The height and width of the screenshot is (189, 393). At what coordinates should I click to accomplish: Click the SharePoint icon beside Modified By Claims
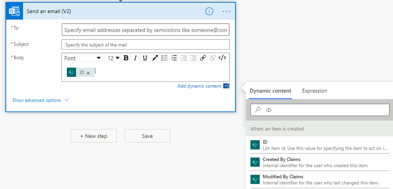click(x=255, y=180)
